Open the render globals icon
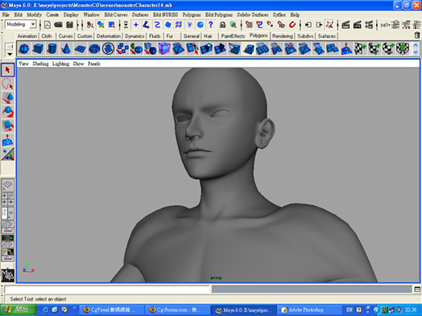This screenshot has width=422, height=316. coord(369,25)
